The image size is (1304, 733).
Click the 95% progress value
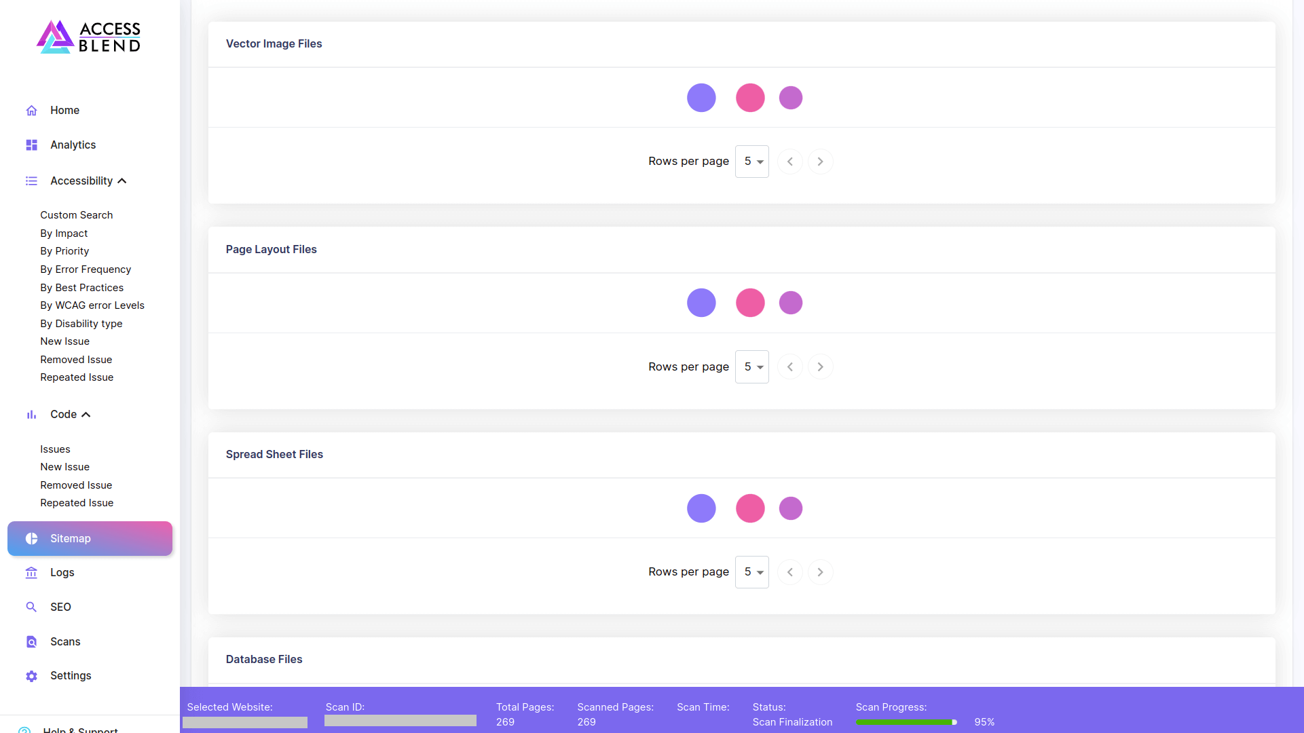click(x=984, y=722)
